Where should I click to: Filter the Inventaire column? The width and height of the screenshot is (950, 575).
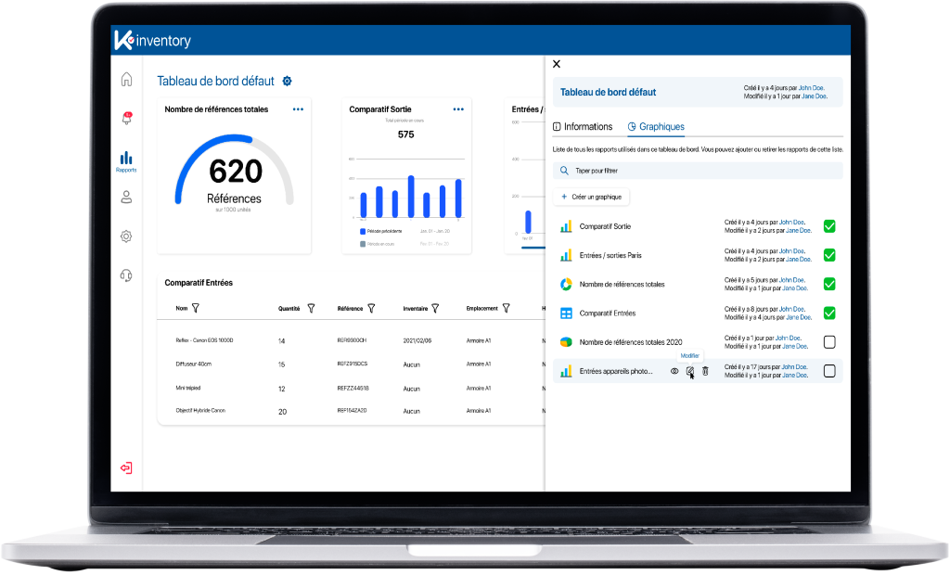click(x=435, y=309)
